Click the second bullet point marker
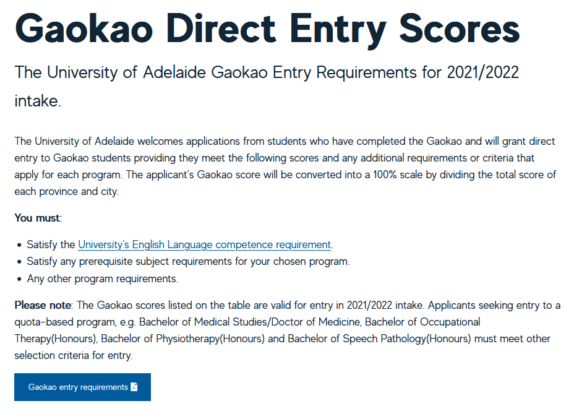 pyautogui.click(x=19, y=262)
